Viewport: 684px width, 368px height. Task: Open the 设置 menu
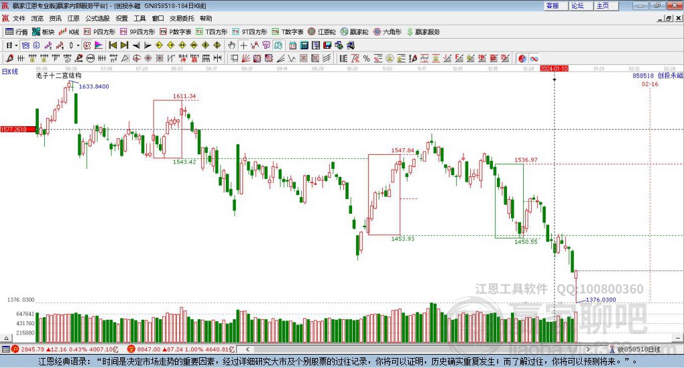tap(122, 18)
